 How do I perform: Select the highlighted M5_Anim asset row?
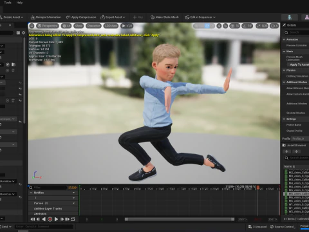(296, 194)
